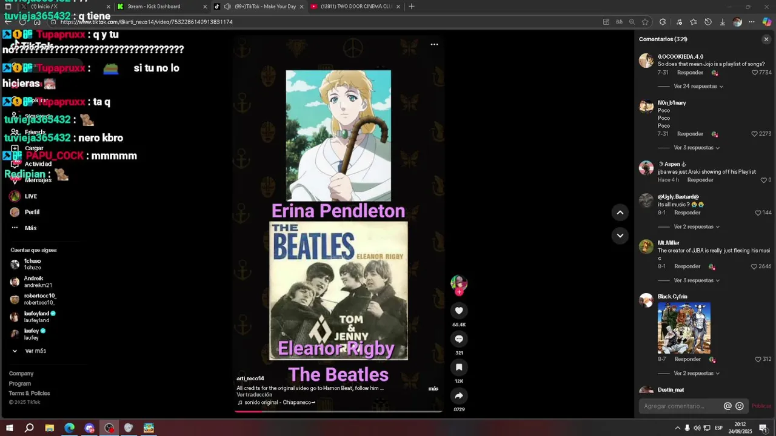Expand 'Ver 2 respuestas' under @Ugly.Bastard@

point(697,227)
